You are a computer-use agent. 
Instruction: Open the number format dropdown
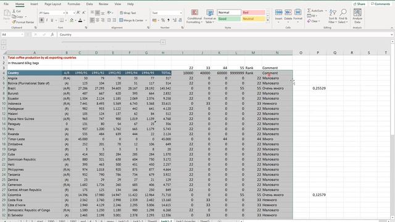[x=181, y=13]
